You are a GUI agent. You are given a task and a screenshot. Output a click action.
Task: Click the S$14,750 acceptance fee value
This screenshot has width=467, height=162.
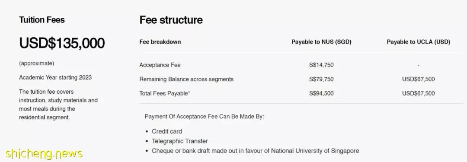321,65
